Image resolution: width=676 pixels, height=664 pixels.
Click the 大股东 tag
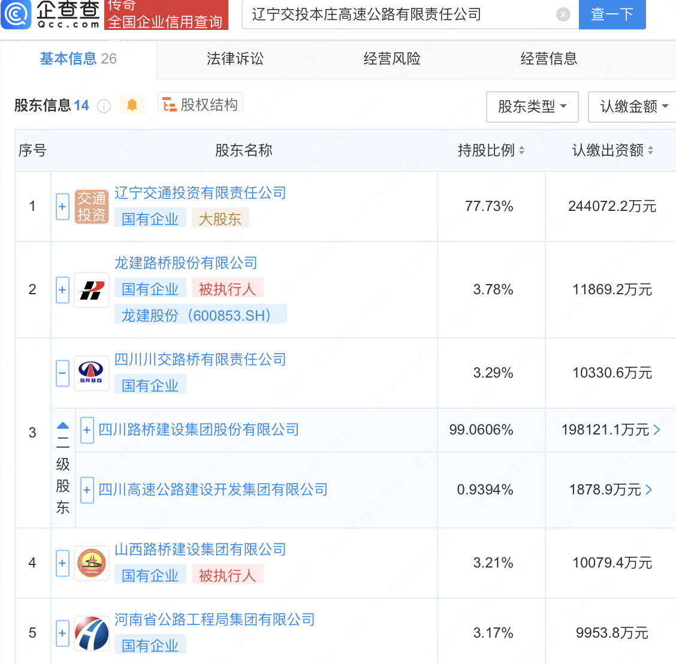220,219
